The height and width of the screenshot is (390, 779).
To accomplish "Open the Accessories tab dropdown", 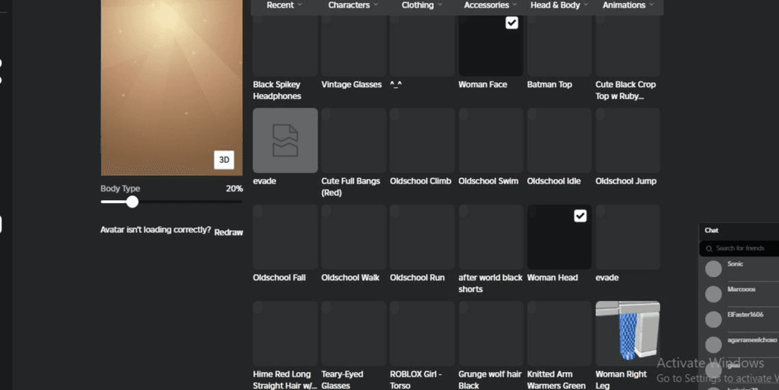I will click(490, 5).
